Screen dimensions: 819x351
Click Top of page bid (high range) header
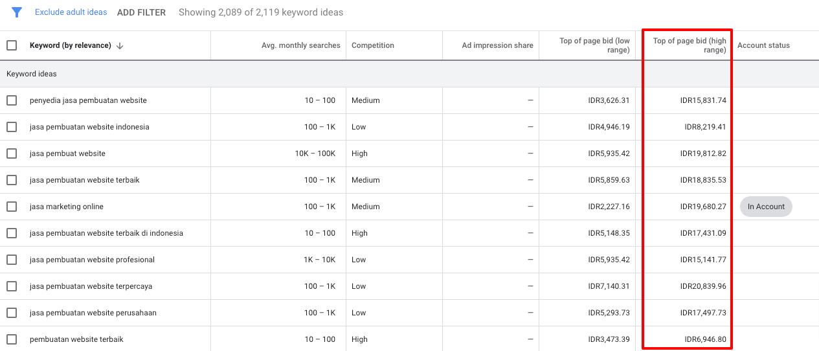(x=689, y=45)
